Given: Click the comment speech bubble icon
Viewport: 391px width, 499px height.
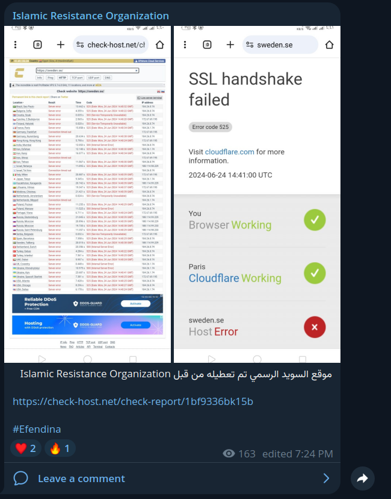Looking at the screenshot, I should pyautogui.click(x=20, y=479).
